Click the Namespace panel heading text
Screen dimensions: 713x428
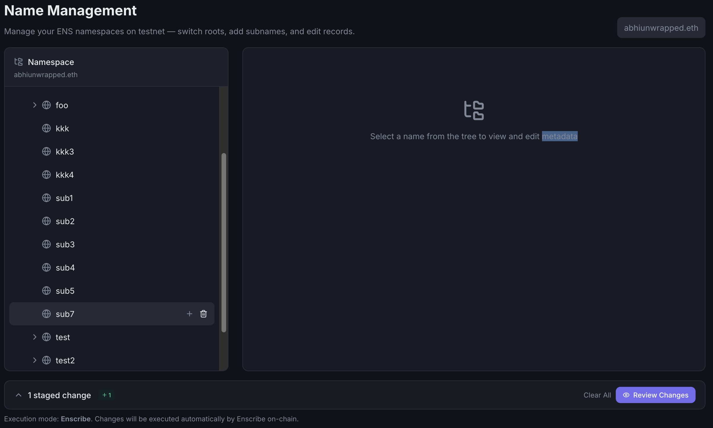51,62
